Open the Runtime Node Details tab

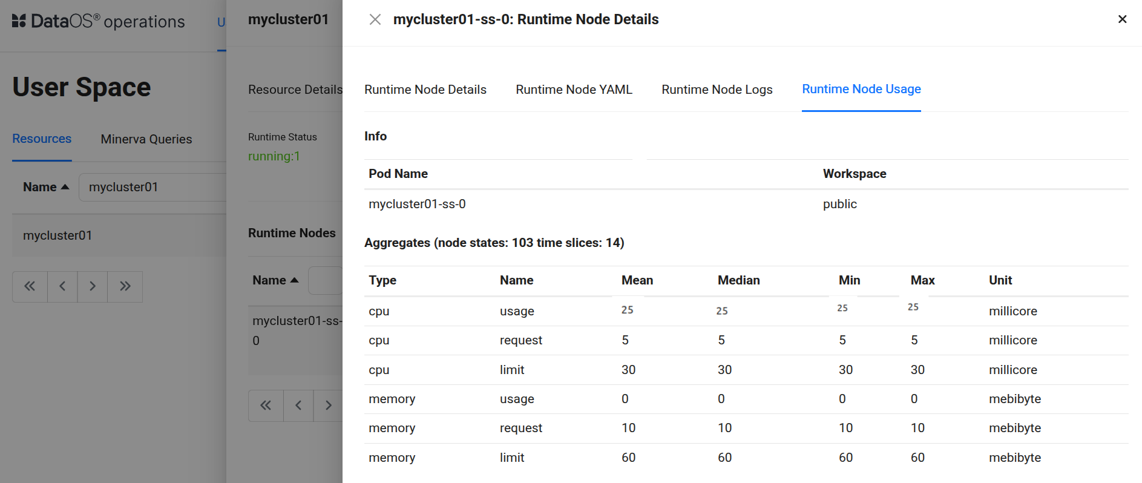[425, 90]
